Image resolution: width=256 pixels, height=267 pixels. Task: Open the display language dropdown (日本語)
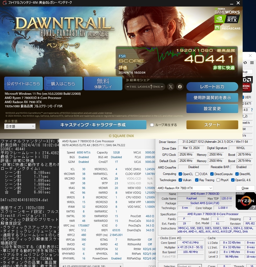(20, 126)
